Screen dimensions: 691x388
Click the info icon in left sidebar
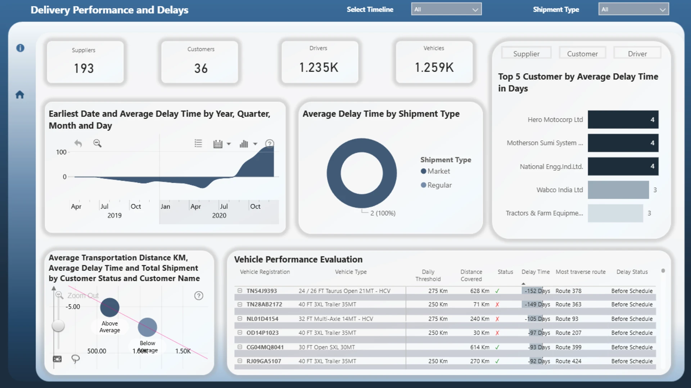pos(20,48)
